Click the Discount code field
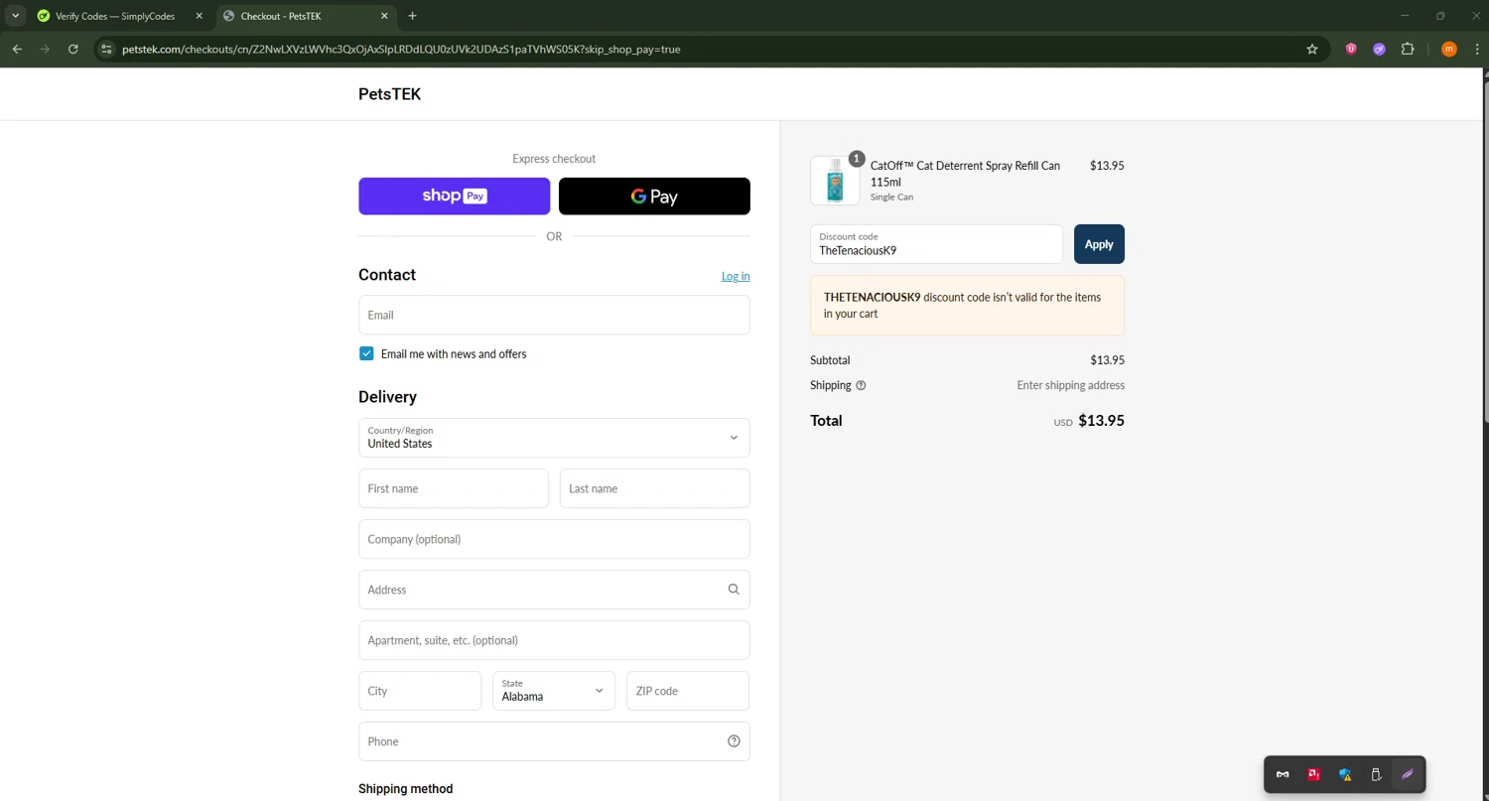 [936, 244]
